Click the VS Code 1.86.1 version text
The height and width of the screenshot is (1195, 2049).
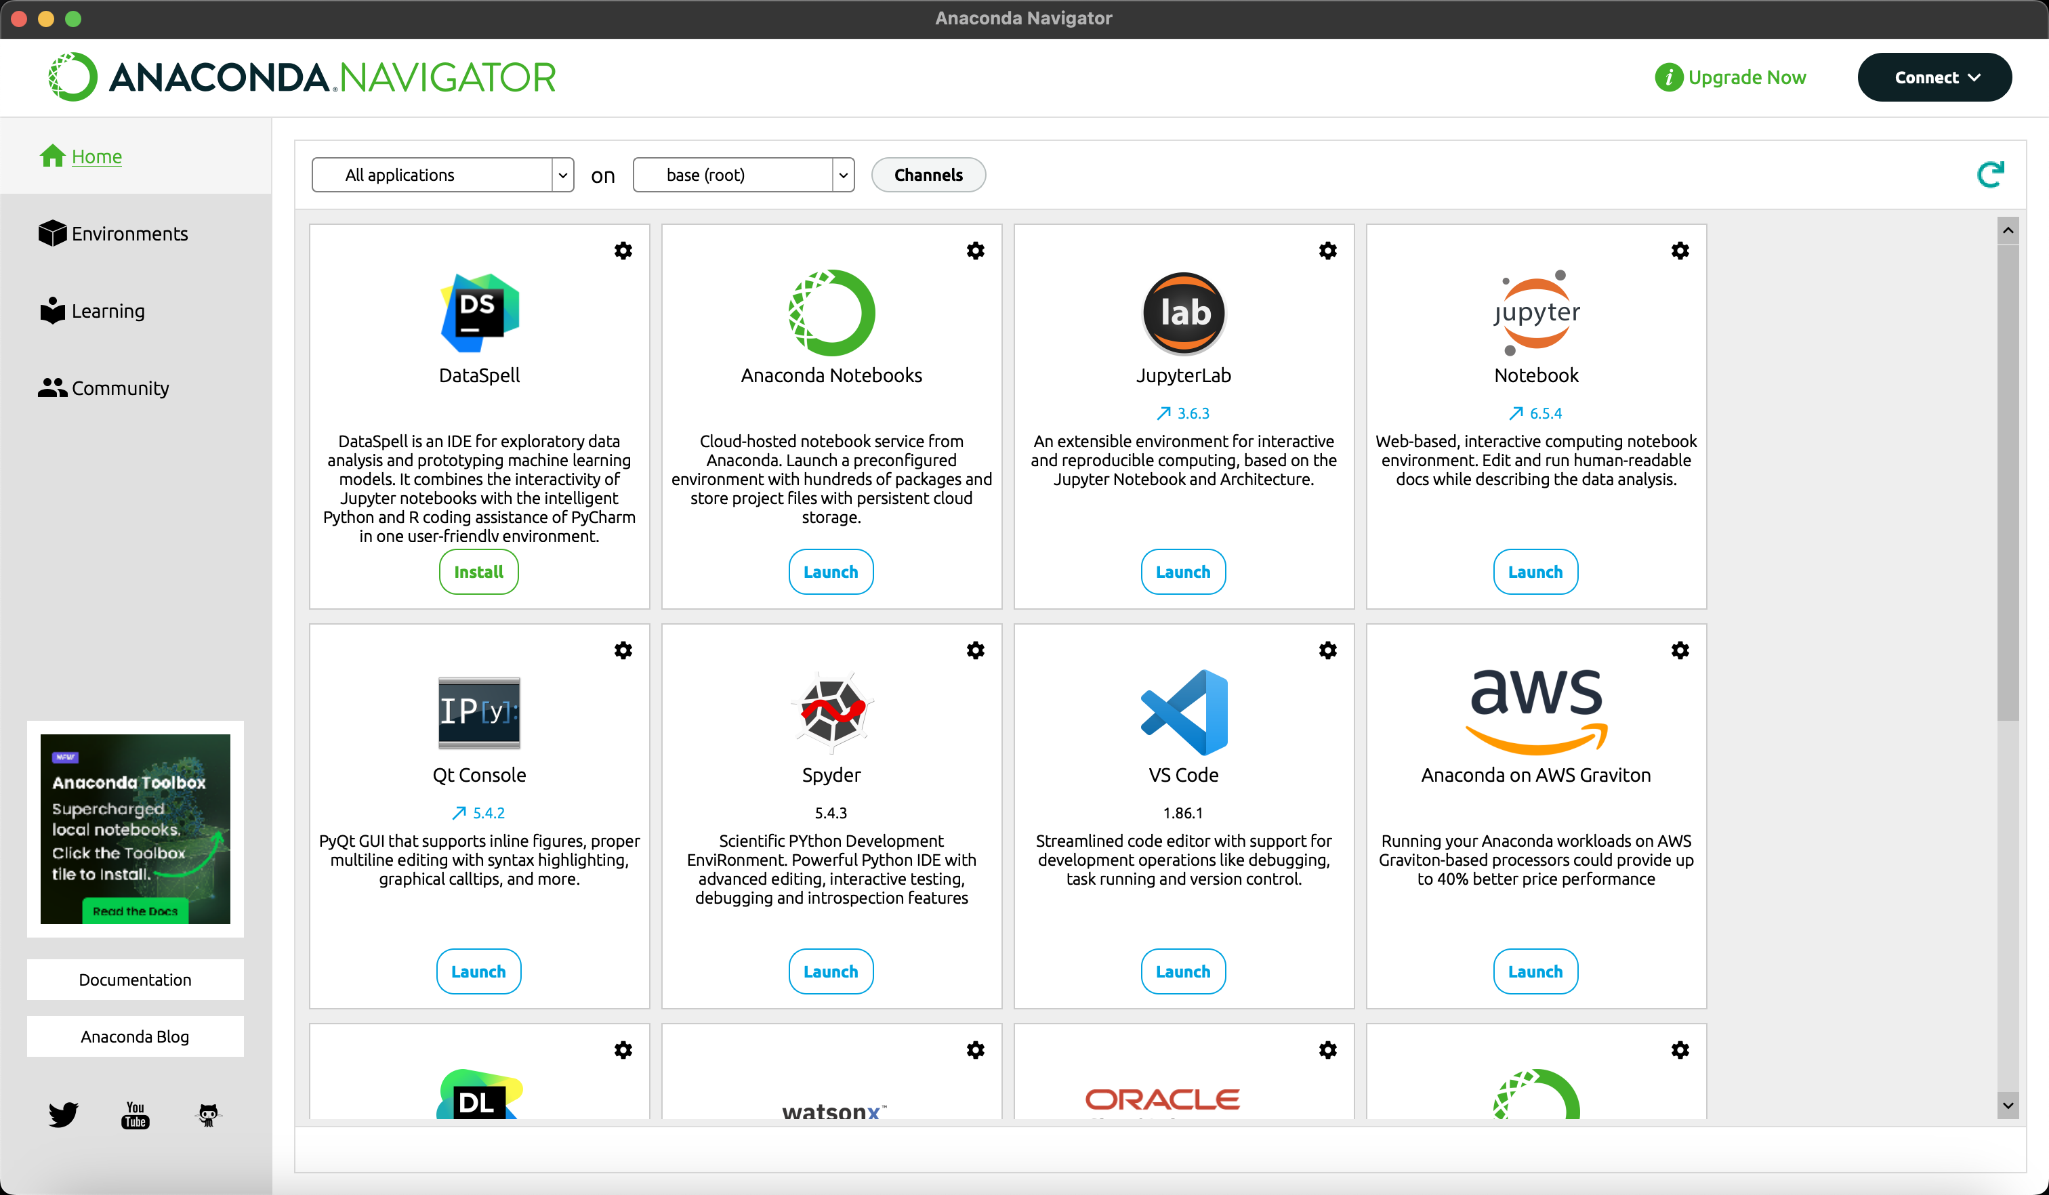tap(1183, 813)
